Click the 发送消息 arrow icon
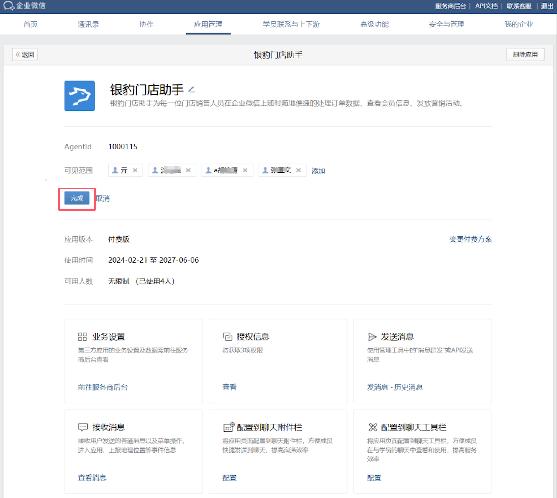This screenshot has height=498, width=557. click(x=372, y=337)
